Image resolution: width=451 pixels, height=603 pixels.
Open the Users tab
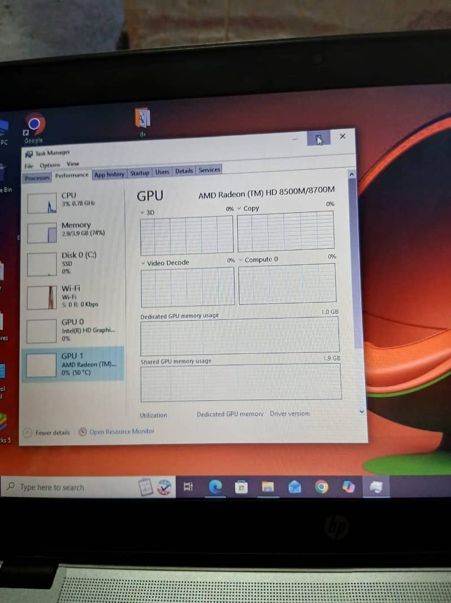coord(162,172)
